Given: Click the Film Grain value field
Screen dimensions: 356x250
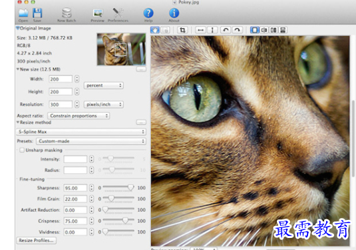Looking at the screenshot, I should pyautogui.click(x=75, y=199).
